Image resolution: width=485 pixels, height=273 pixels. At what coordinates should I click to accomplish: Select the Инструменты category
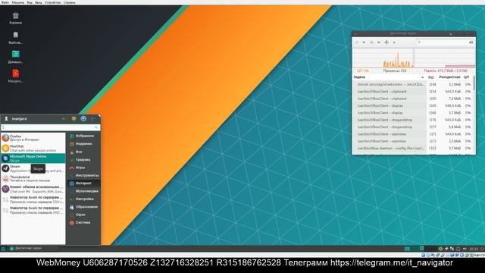point(83,175)
